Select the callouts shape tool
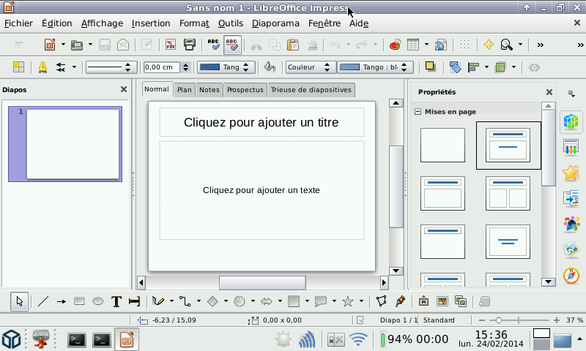The width and height of the screenshot is (586, 351). point(321,301)
